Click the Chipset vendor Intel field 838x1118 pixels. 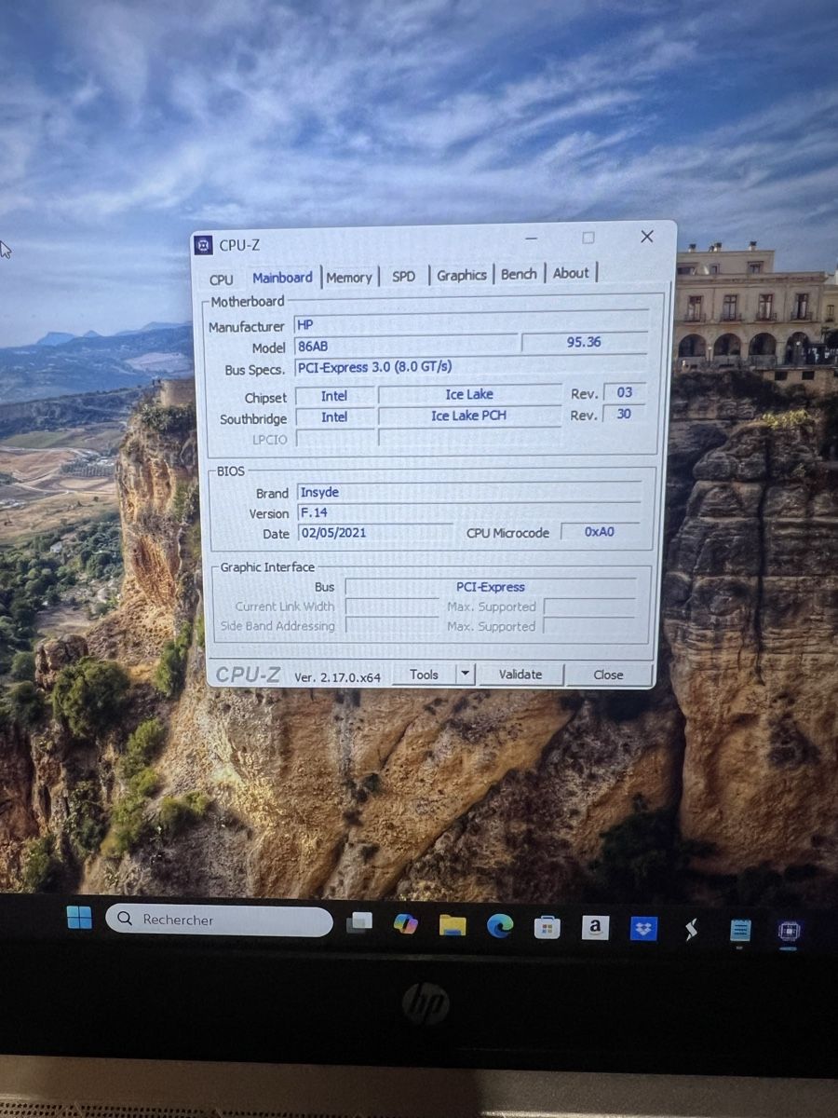[x=334, y=395]
